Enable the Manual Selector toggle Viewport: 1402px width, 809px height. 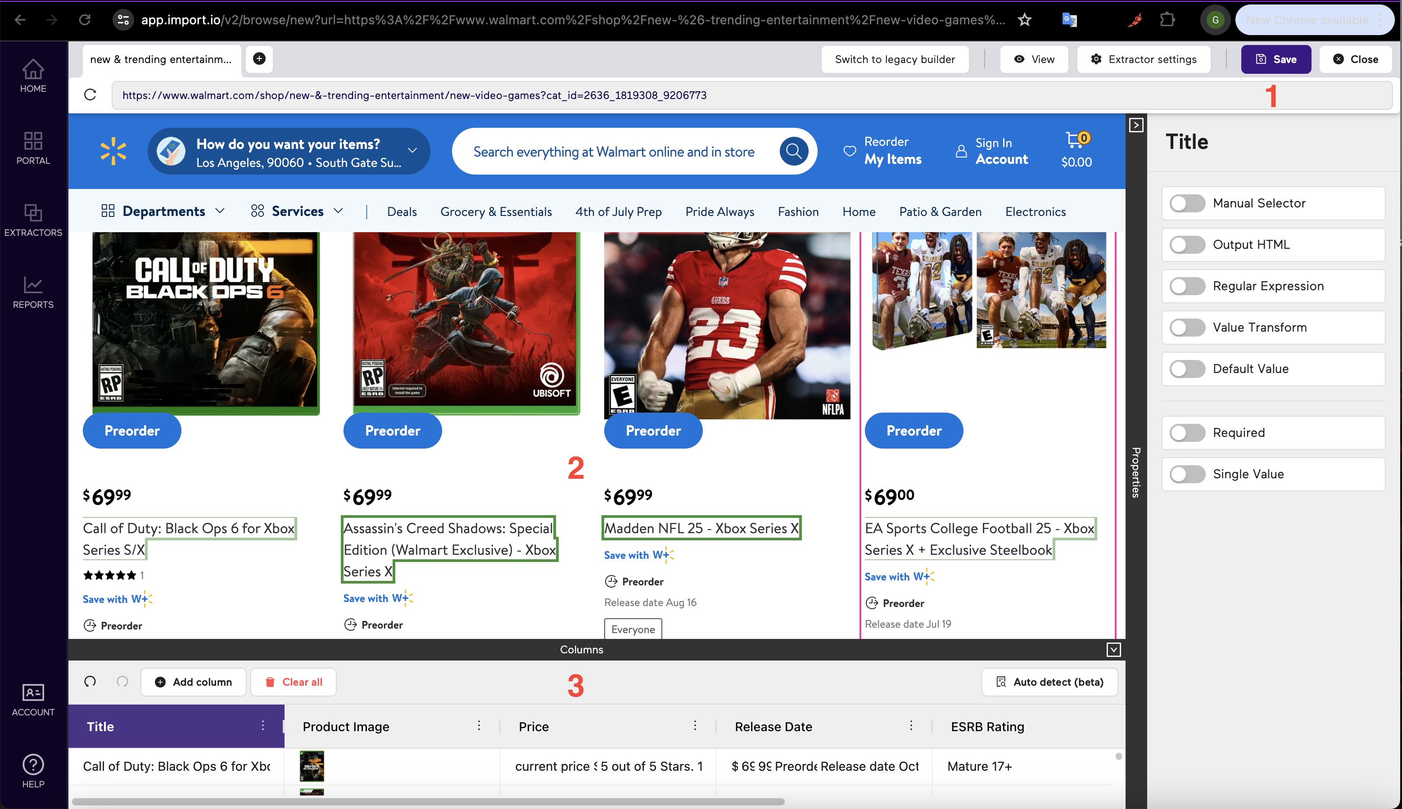pos(1187,203)
